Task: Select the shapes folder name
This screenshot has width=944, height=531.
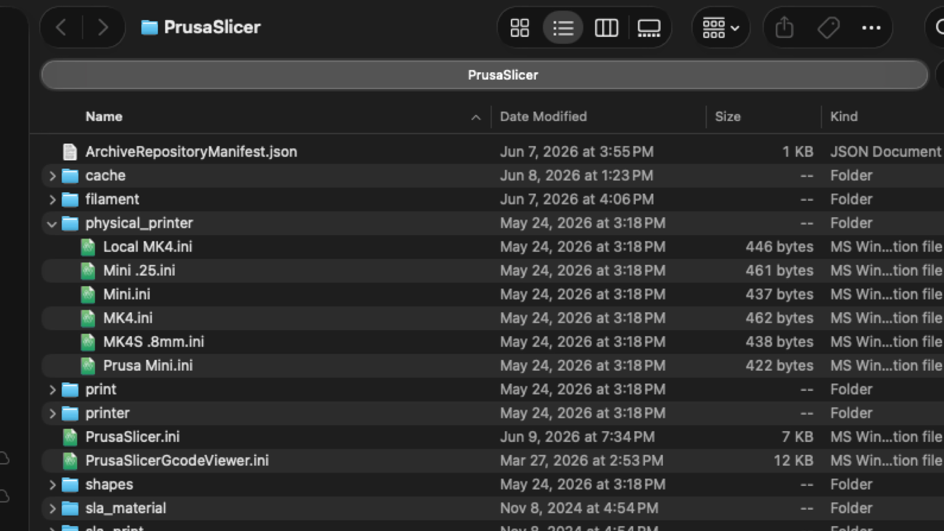Action: click(109, 484)
